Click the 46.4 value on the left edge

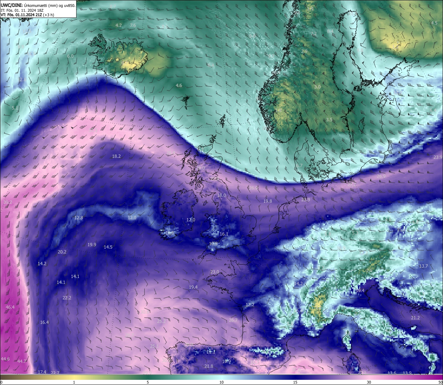[10, 307]
